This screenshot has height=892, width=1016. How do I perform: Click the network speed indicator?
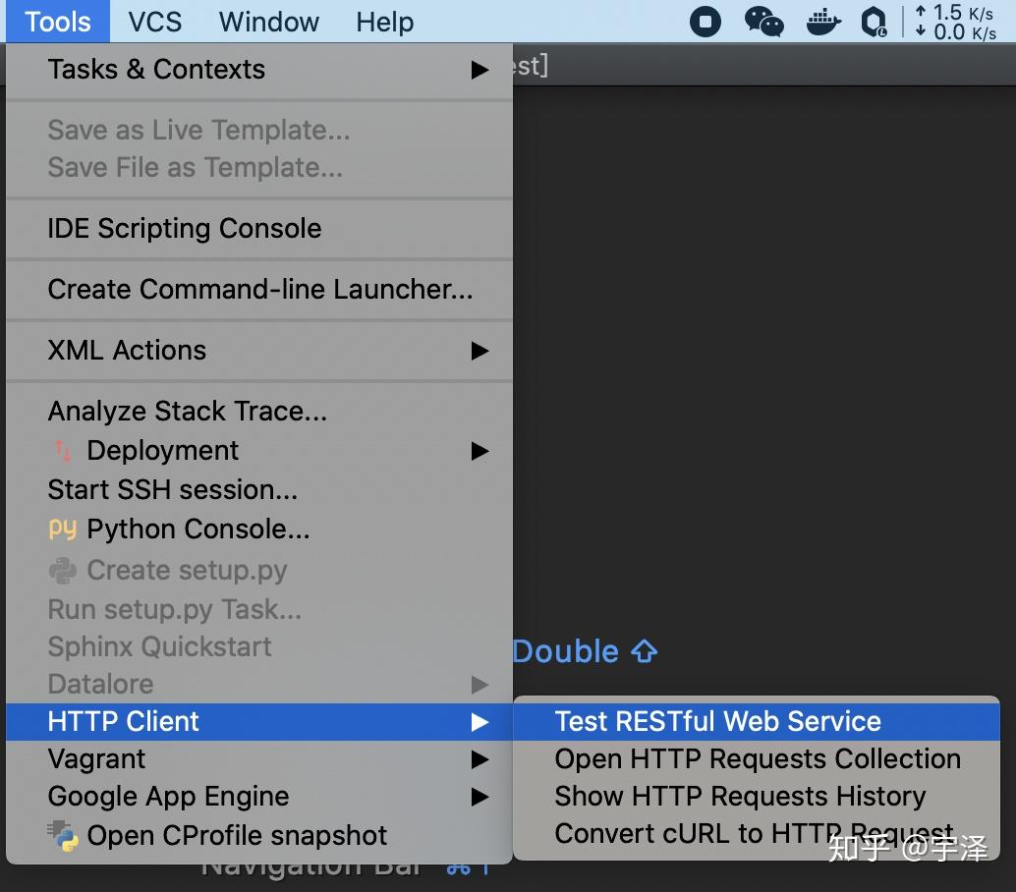tap(954, 22)
